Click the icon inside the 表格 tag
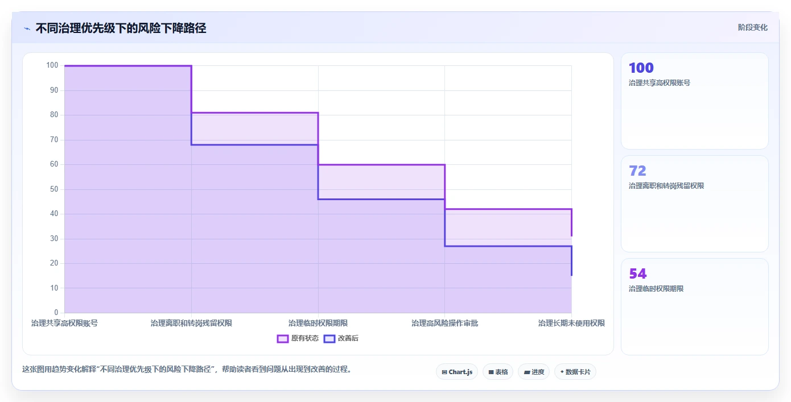The width and height of the screenshot is (791, 402). point(491,372)
